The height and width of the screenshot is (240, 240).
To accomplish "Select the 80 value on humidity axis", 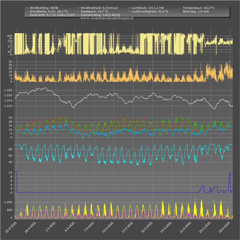I will point(10,149).
